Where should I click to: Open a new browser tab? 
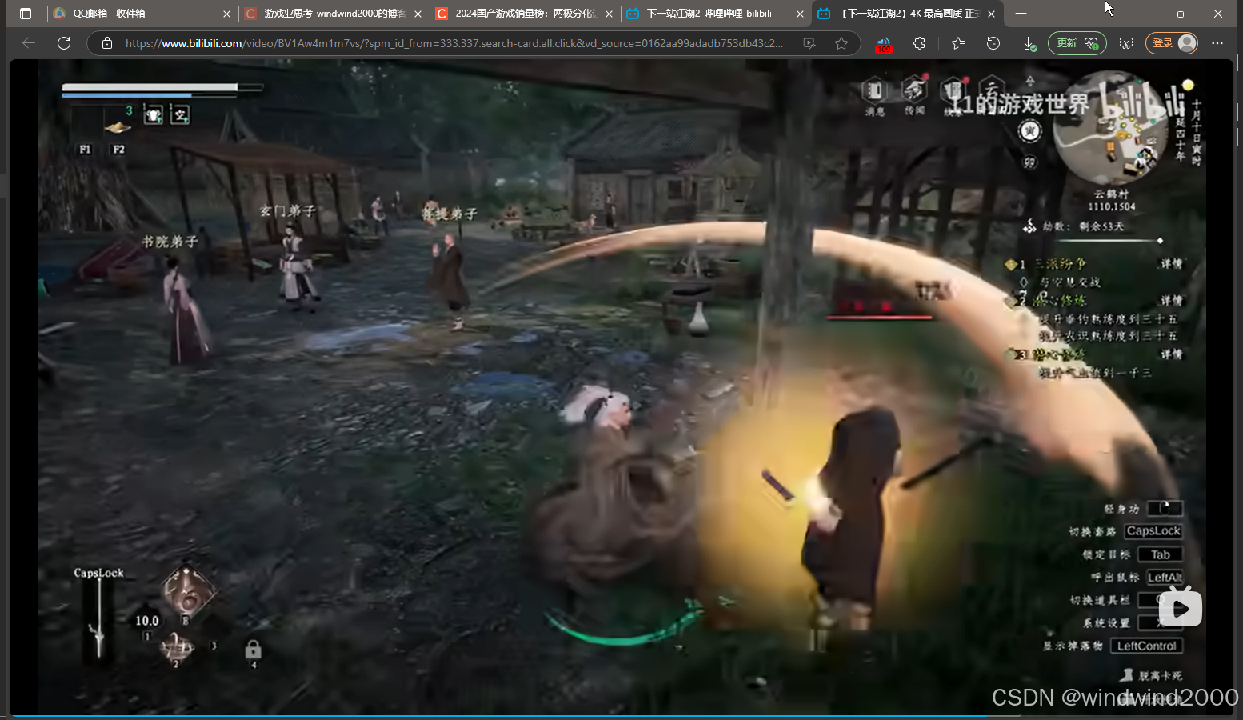(x=1021, y=14)
